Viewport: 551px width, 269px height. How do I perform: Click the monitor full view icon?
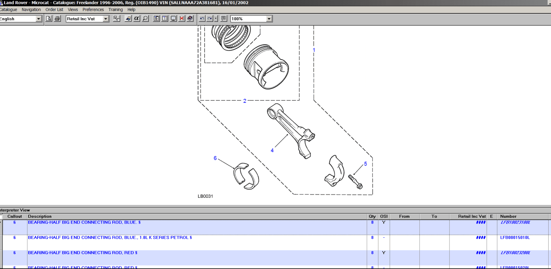pyautogui.click(x=174, y=19)
